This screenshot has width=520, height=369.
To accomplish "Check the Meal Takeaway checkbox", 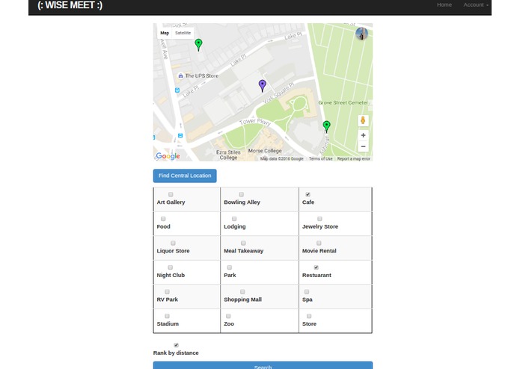I will 243,243.
